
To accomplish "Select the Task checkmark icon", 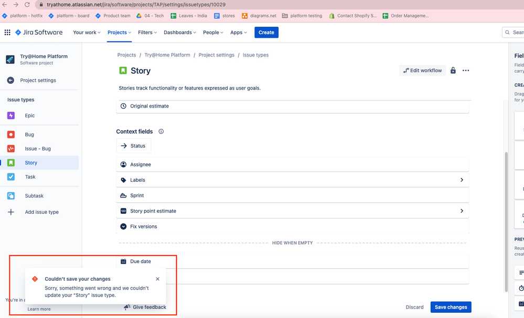I will pyautogui.click(x=11, y=177).
